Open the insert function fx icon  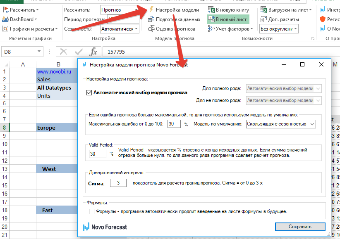coord(93,52)
